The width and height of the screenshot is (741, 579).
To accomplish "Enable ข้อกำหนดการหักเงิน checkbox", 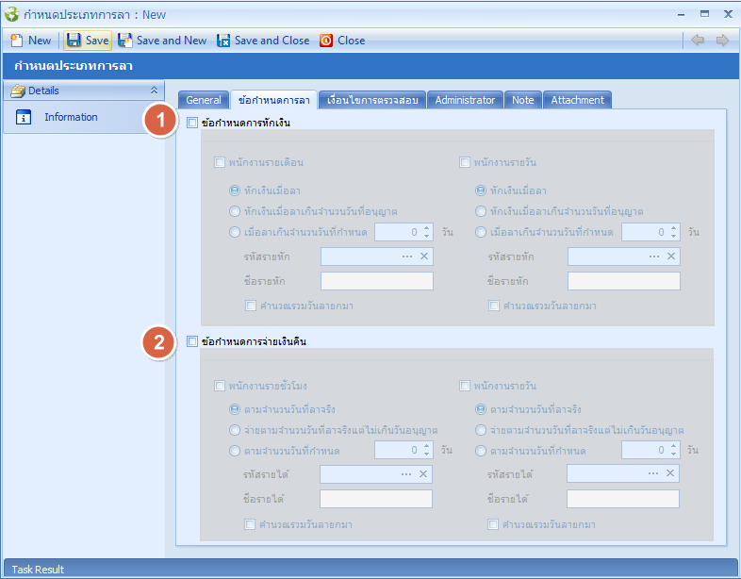I will click(193, 123).
